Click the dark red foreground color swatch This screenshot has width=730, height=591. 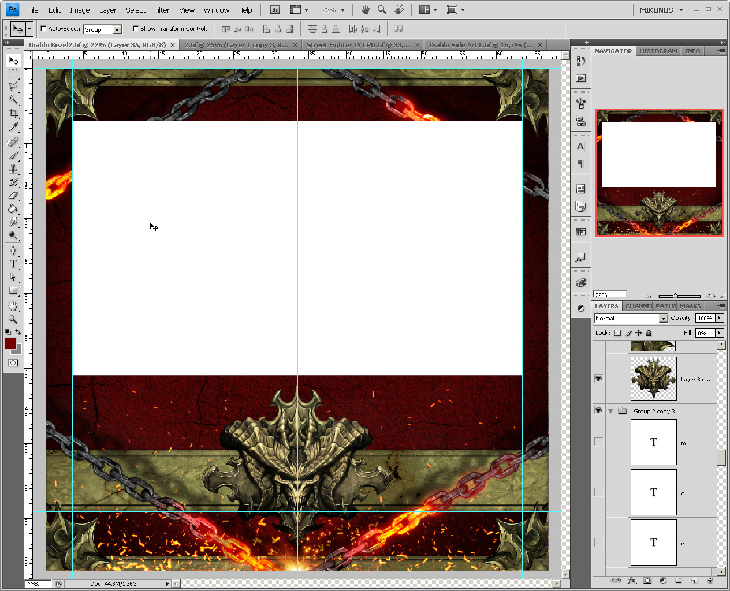coord(10,343)
